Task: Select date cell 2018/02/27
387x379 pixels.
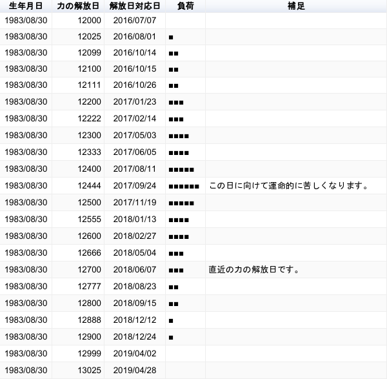Action: (x=135, y=236)
